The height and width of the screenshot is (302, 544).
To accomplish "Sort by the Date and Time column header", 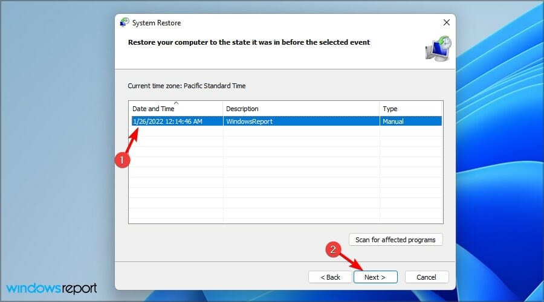I will (175, 109).
